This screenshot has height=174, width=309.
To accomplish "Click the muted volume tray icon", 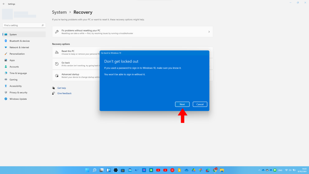I will (x=290, y=170).
